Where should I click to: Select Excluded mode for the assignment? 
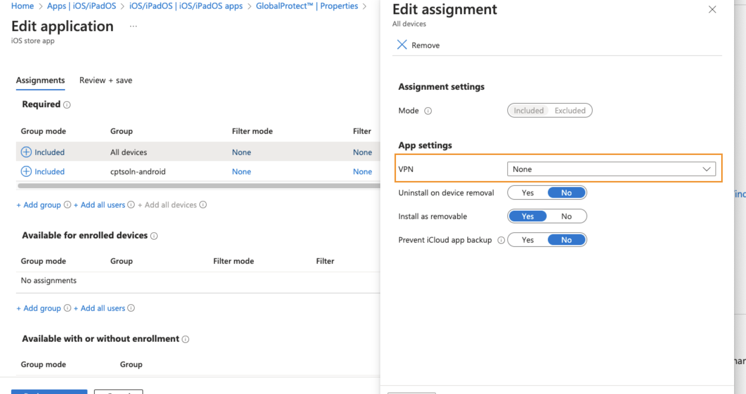tap(570, 110)
